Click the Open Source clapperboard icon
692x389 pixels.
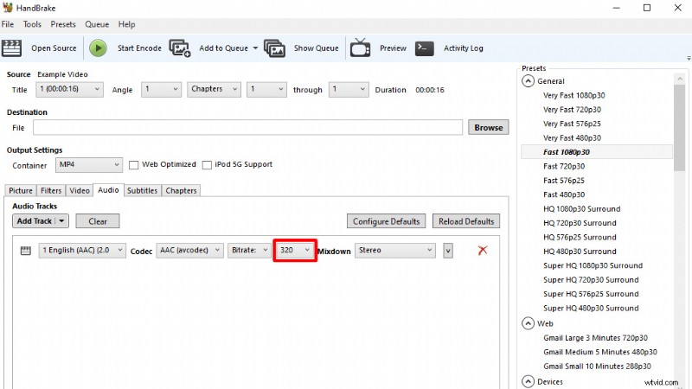[11, 48]
